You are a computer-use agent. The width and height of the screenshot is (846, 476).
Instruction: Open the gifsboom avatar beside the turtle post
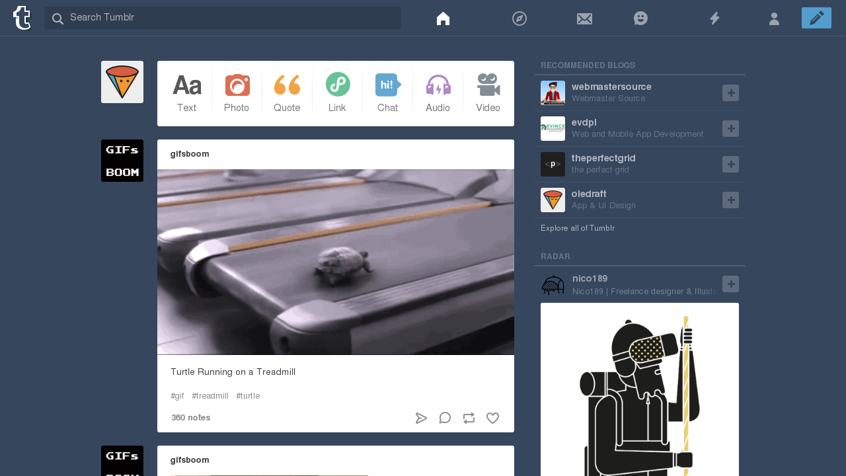click(x=122, y=161)
